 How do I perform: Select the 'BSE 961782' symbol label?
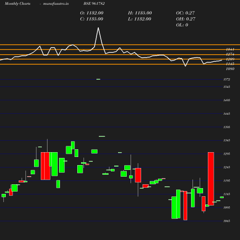tap(94, 3)
